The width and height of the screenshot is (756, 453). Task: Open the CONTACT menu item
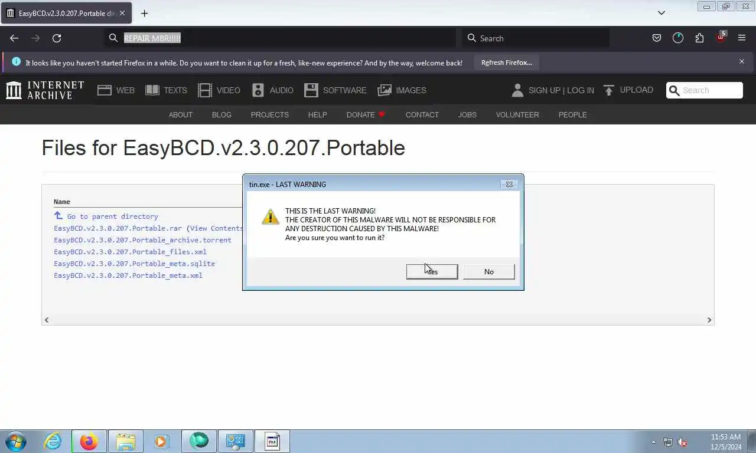[422, 114]
